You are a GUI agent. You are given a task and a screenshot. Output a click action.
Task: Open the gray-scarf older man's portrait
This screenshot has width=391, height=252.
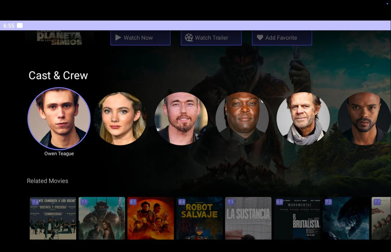[303, 119]
